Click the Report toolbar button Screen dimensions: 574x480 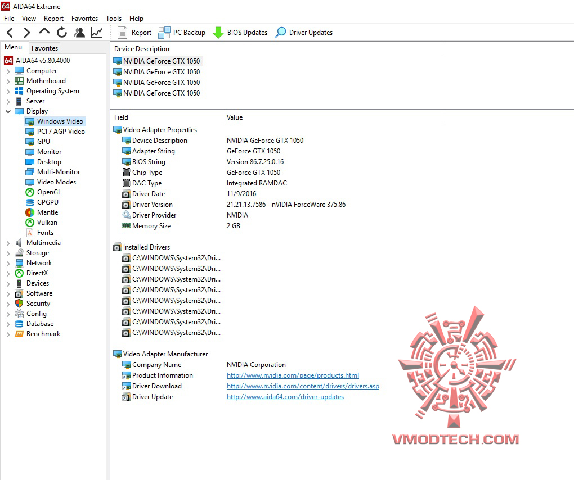134,33
